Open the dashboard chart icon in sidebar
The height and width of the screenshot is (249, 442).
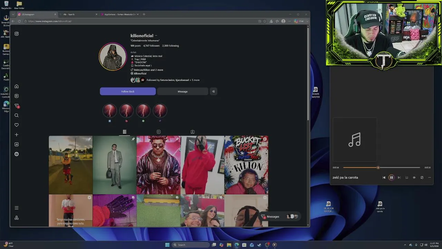pos(17,144)
